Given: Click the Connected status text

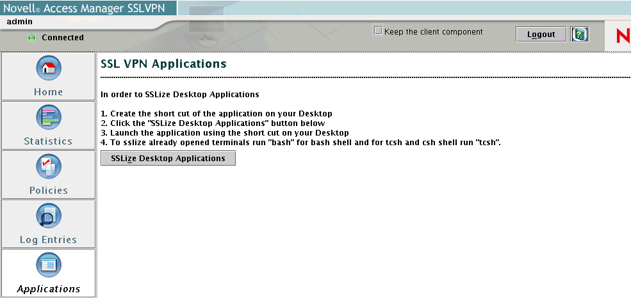Looking at the screenshot, I should tap(63, 38).
